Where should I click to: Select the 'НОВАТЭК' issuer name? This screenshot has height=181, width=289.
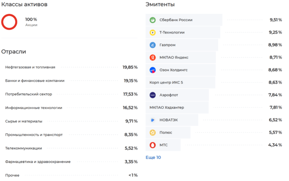169,120
